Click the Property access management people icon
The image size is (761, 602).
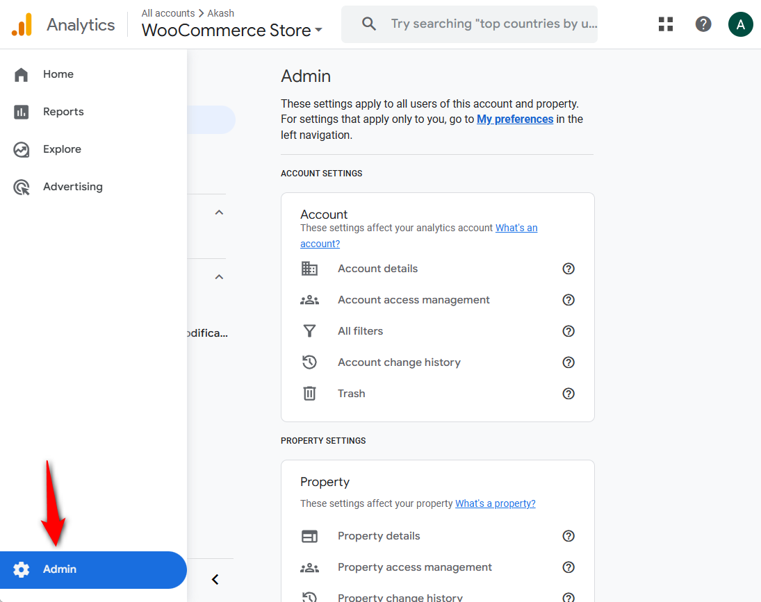click(310, 567)
